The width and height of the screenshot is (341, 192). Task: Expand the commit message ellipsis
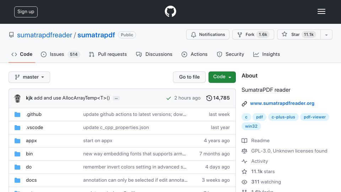(116, 98)
